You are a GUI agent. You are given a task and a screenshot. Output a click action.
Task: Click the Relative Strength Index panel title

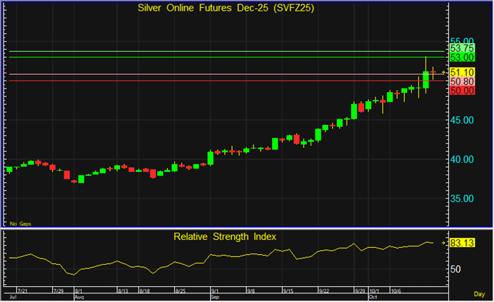click(x=225, y=236)
